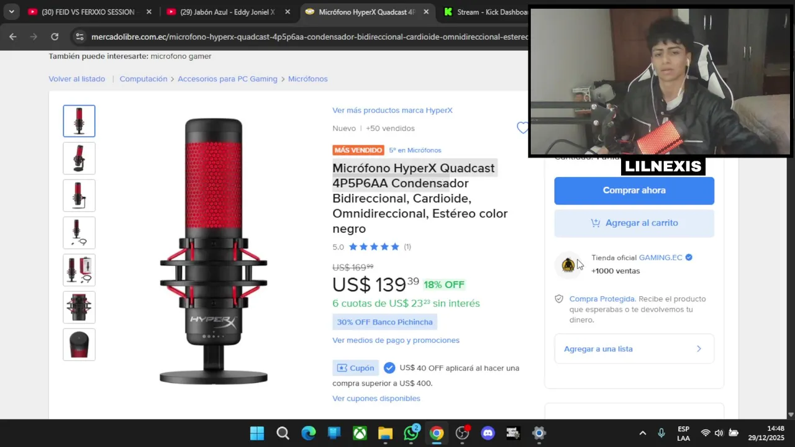
Task: Click the Cupón checkmark icon
Action: tap(389, 368)
